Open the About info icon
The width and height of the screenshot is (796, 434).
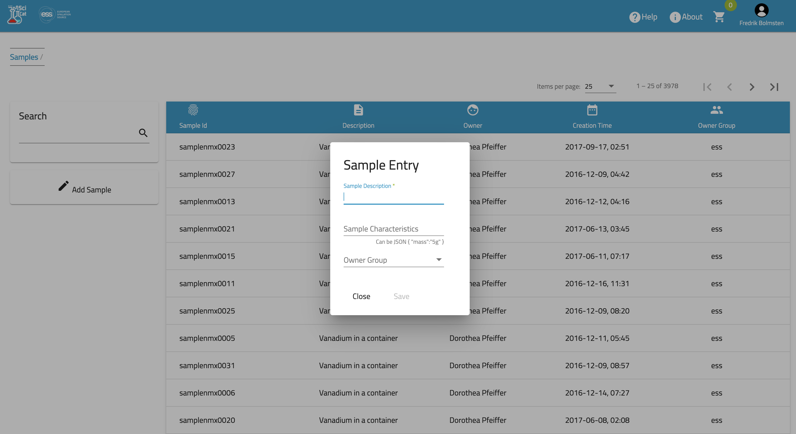[675, 17]
